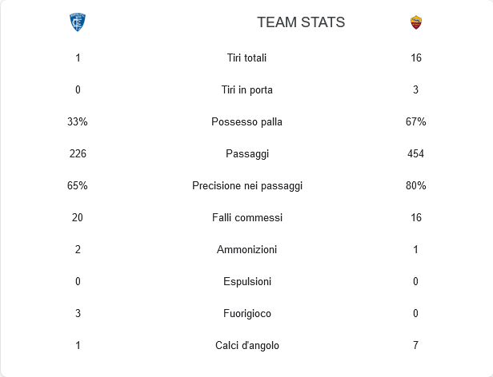Click Roma's 80% pass accuracy value
Image resolution: width=493 pixels, height=377 pixels.
point(415,186)
